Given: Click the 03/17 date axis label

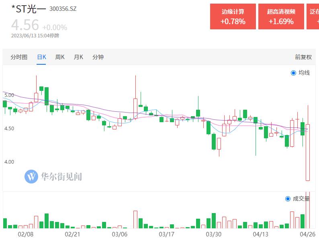Looking at the screenshot, I should pos(167,234).
